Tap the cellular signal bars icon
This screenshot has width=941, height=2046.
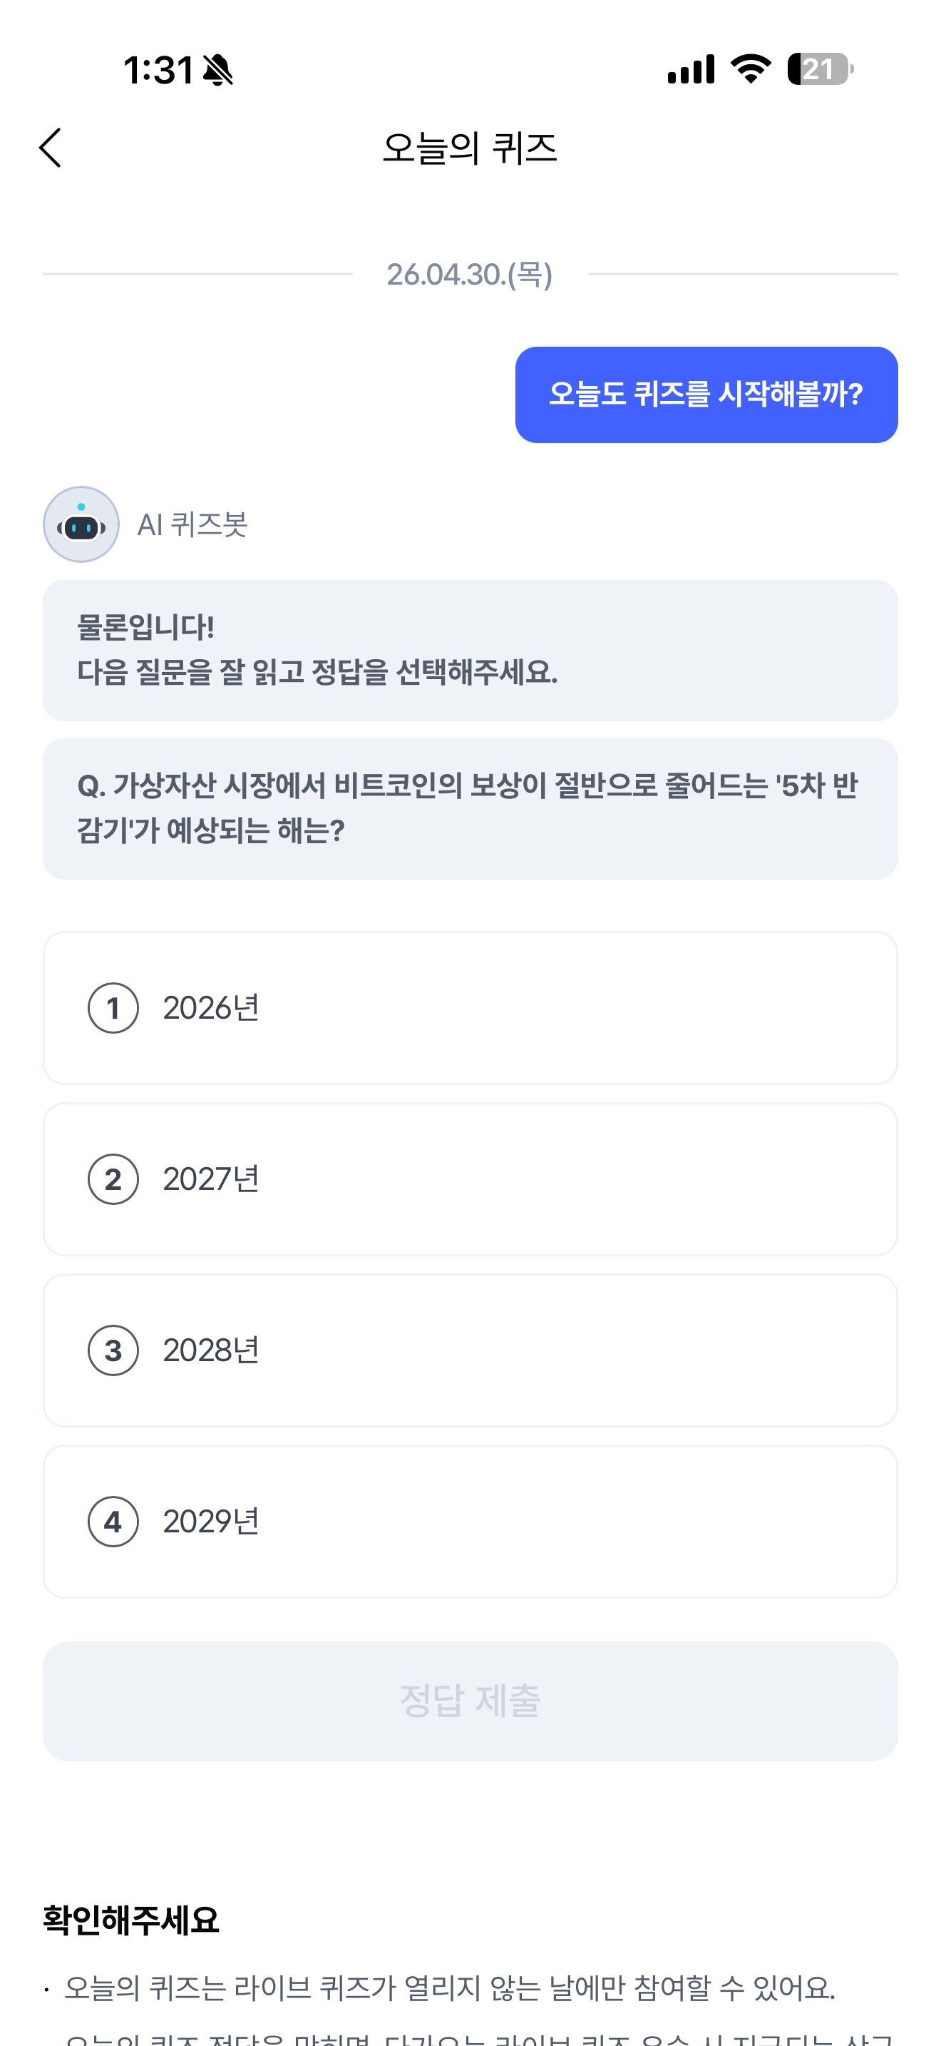[x=691, y=69]
